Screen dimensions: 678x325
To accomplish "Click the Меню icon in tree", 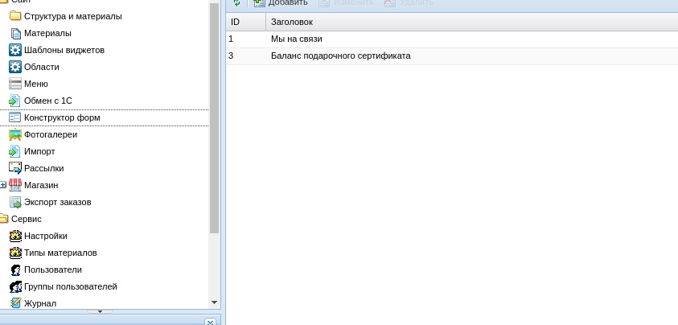I will (x=14, y=84).
